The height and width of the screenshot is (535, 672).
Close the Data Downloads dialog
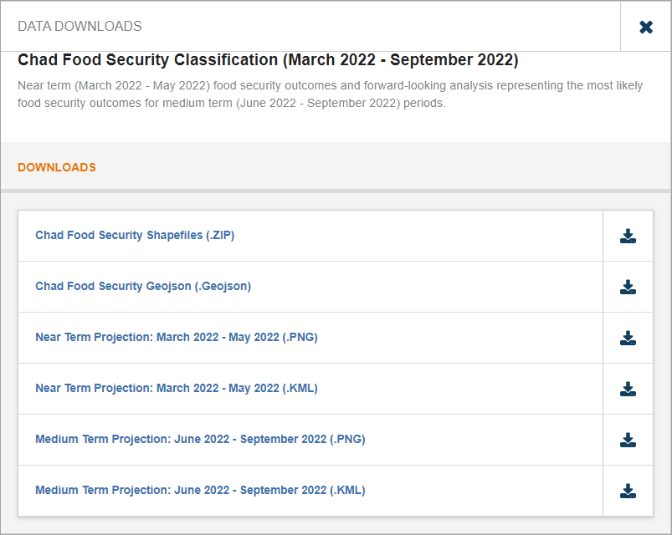coord(645,27)
